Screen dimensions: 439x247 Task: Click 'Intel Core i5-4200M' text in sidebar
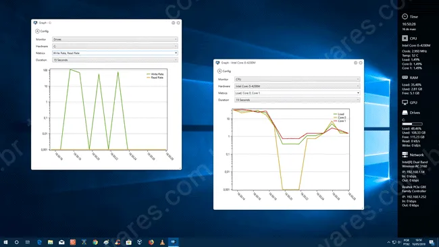click(416, 45)
